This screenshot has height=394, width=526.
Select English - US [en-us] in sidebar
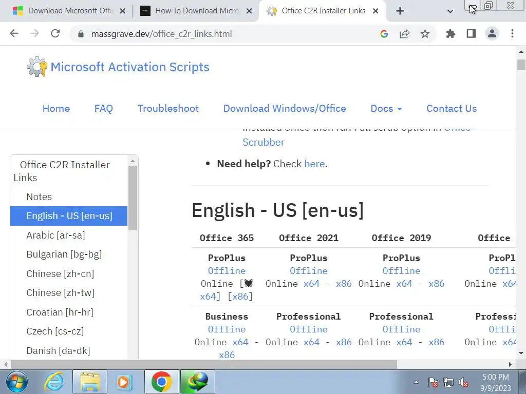(x=69, y=216)
